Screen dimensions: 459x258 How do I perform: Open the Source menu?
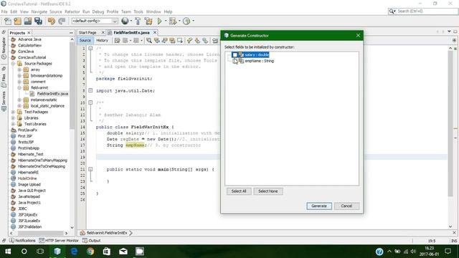[x=56, y=11]
